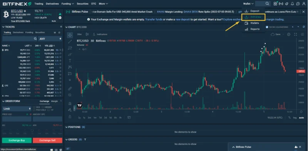
Task: Open the Trading navigation item
Action: point(39,3)
